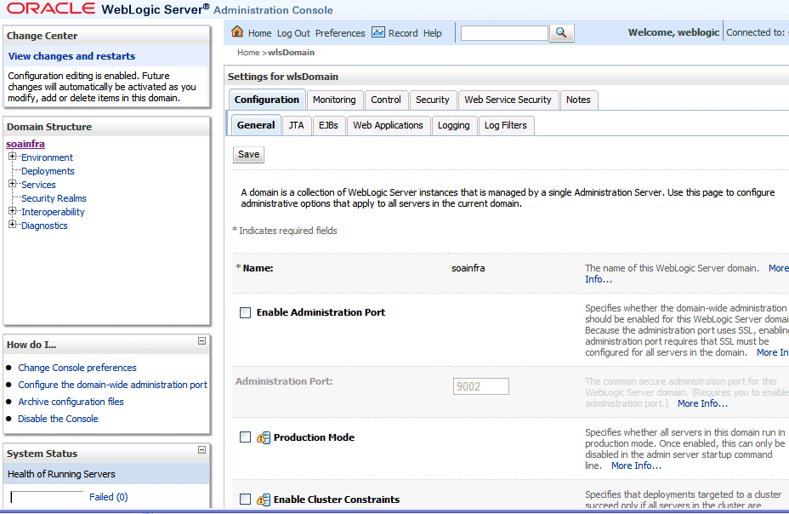Screen dimensions: 789x514
Task: Select the Configuration tab
Action: [x=267, y=100]
